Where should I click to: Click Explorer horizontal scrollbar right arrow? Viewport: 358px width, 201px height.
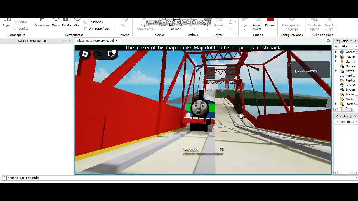353,110
